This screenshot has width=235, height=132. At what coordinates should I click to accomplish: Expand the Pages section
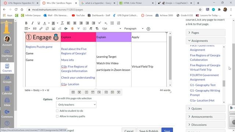click(206, 33)
